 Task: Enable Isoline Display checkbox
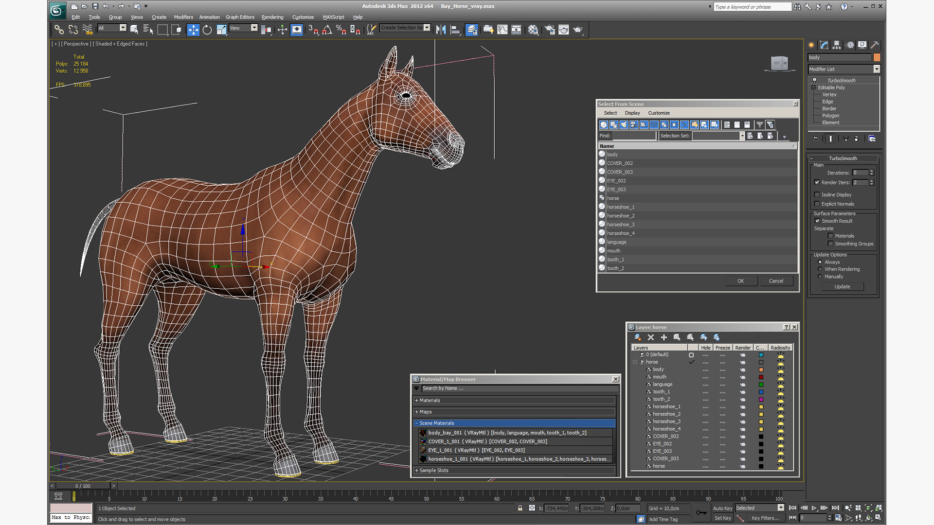tap(817, 194)
